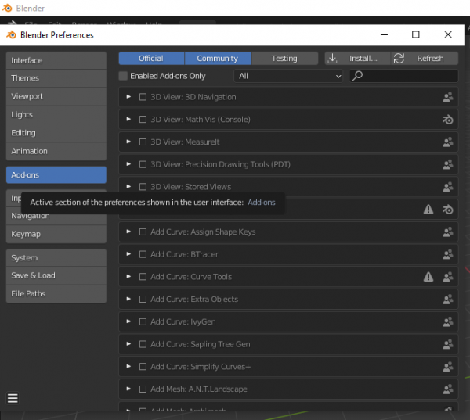Enable Curve Tools add-on checkbox
This screenshot has width=470, height=420.
pyautogui.click(x=143, y=277)
